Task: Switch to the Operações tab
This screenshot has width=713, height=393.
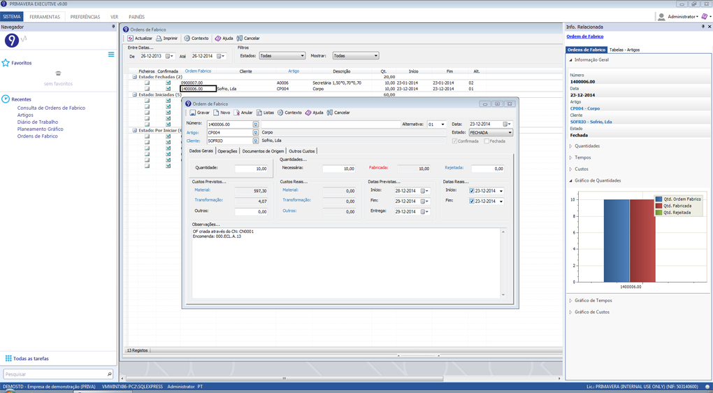Action: (x=227, y=151)
